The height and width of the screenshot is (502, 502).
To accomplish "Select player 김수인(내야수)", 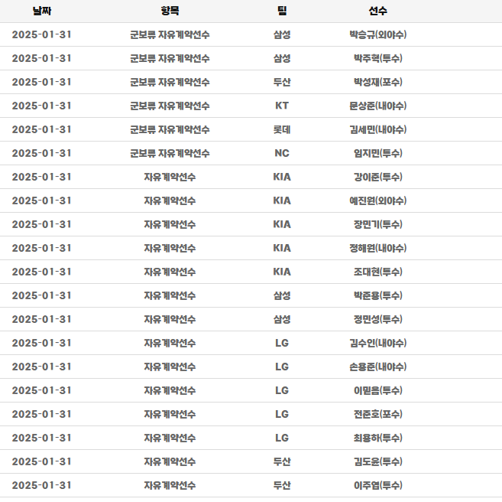I will coord(377,343).
